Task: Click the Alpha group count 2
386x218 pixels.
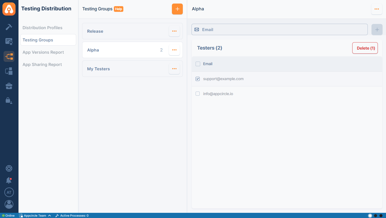Action: tap(161, 50)
